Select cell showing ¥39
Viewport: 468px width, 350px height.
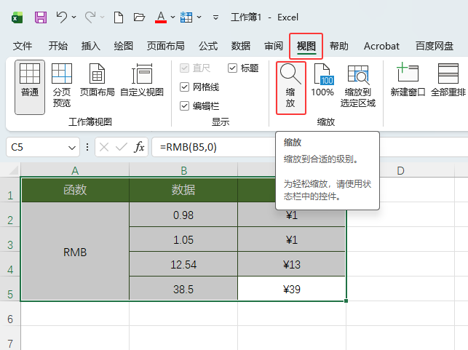[x=292, y=289]
